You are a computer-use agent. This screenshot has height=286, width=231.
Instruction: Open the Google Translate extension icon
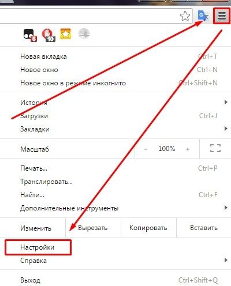click(x=203, y=16)
